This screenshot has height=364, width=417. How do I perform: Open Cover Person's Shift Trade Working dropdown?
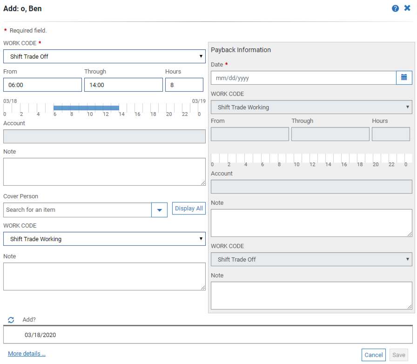(104, 239)
